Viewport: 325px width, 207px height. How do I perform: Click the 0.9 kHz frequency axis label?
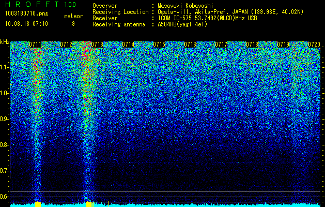(4, 119)
